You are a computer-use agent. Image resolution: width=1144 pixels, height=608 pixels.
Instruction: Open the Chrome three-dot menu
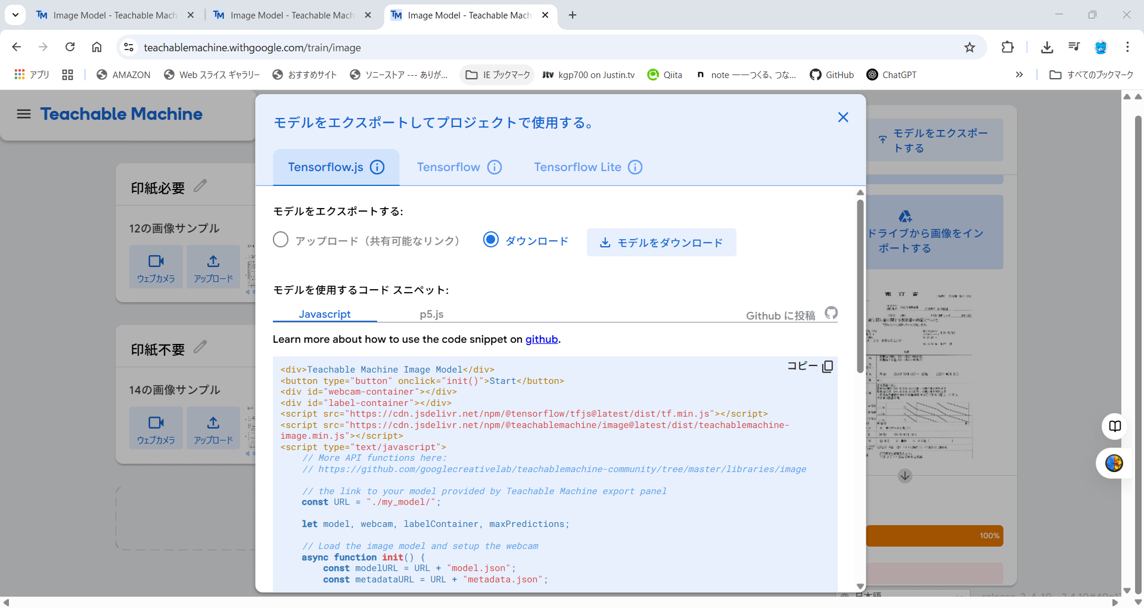pyautogui.click(x=1128, y=47)
